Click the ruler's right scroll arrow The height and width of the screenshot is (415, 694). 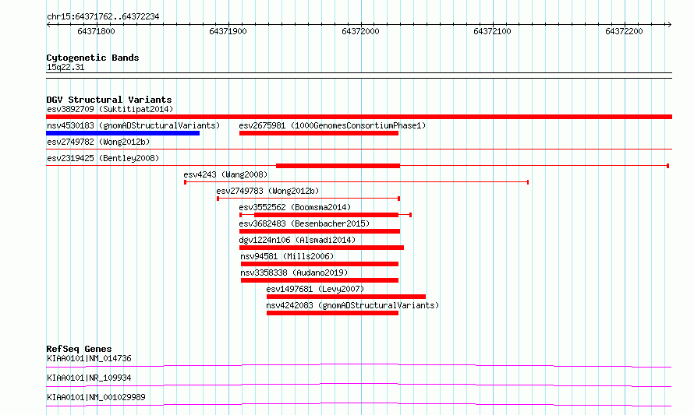(x=669, y=25)
